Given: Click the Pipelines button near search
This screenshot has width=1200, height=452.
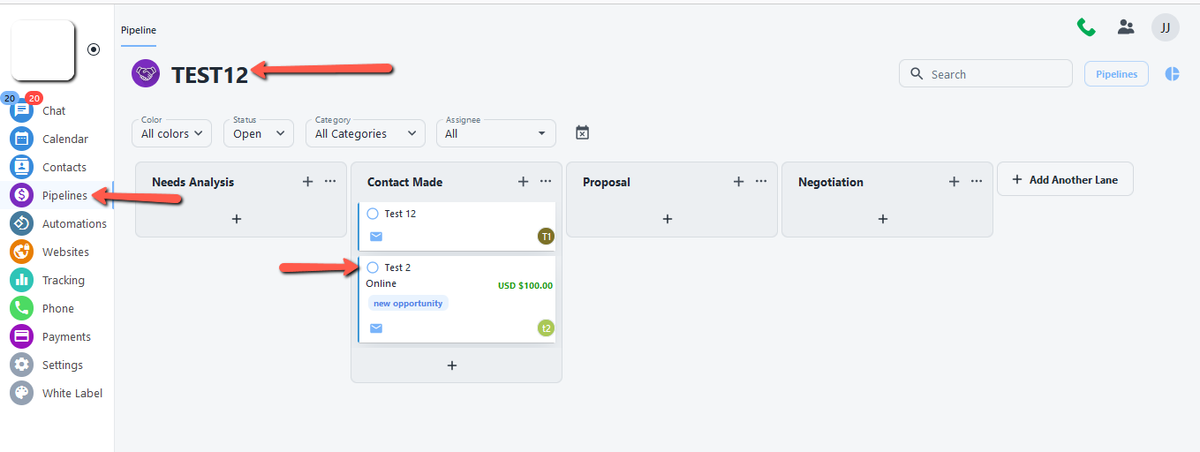Looking at the screenshot, I should (1116, 74).
